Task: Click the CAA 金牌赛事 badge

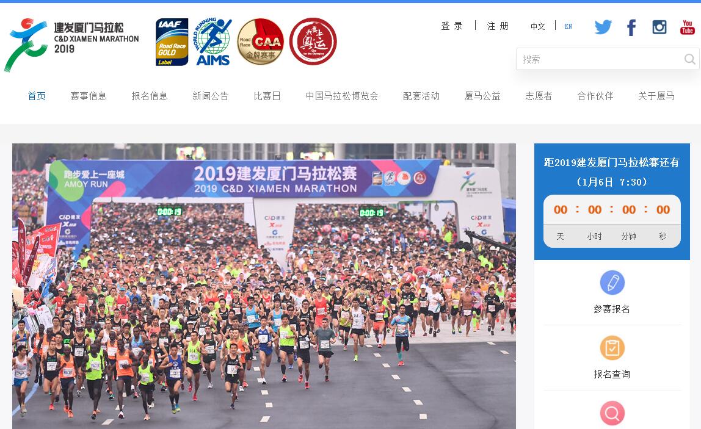Action: point(261,41)
